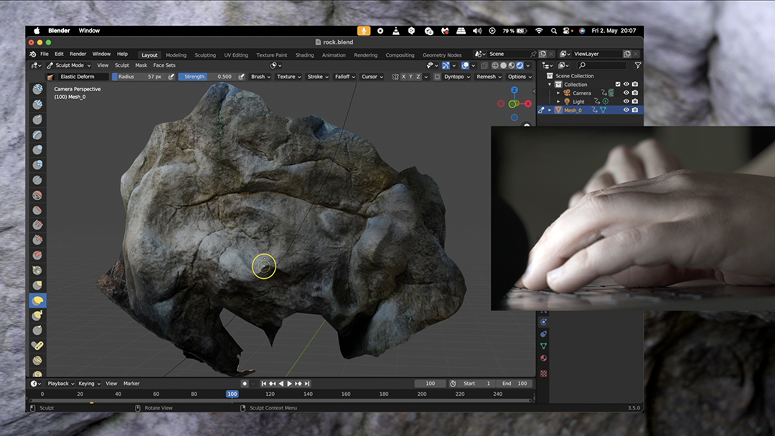Click the use preview range clock icon
775x436 pixels.
[x=452, y=384]
